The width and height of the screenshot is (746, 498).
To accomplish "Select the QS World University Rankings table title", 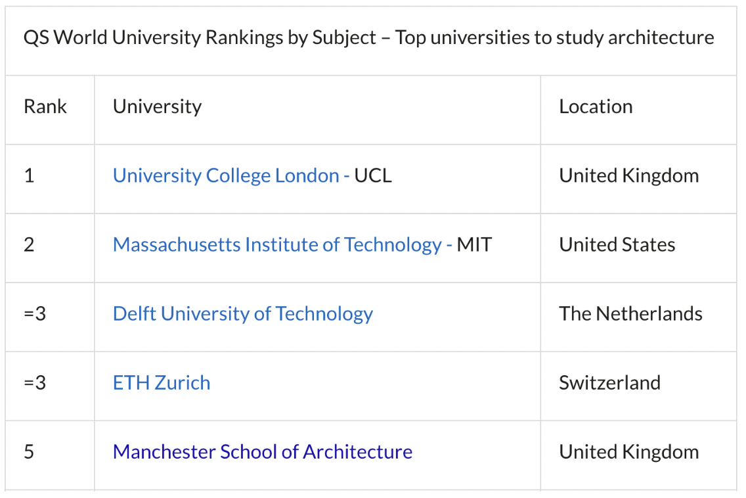I will [x=368, y=37].
